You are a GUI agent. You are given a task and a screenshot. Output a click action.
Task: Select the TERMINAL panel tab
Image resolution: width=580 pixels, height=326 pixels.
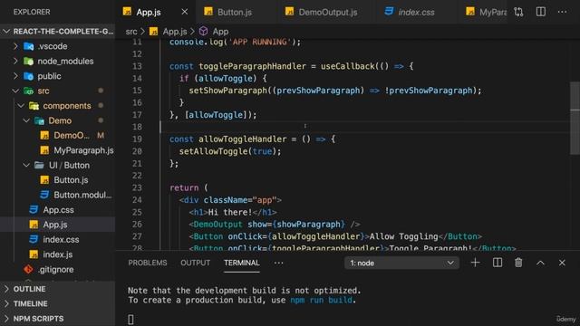click(x=242, y=263)
